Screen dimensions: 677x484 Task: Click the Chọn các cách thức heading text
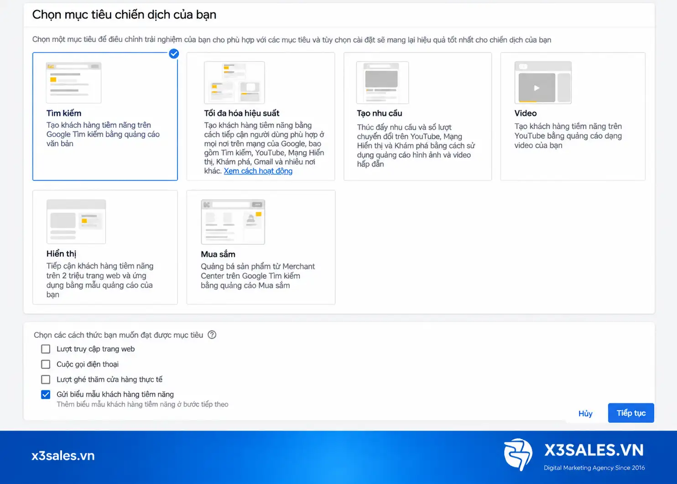pos(118,335)
